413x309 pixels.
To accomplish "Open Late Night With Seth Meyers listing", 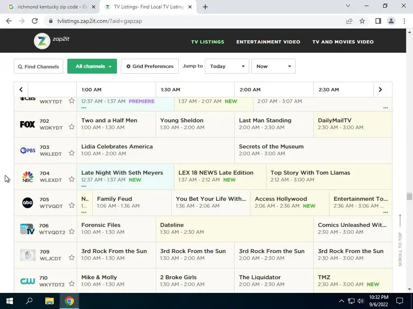I will coord(125,177).
